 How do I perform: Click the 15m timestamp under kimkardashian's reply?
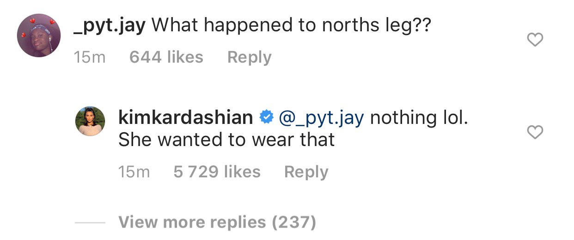click(134, 172)
